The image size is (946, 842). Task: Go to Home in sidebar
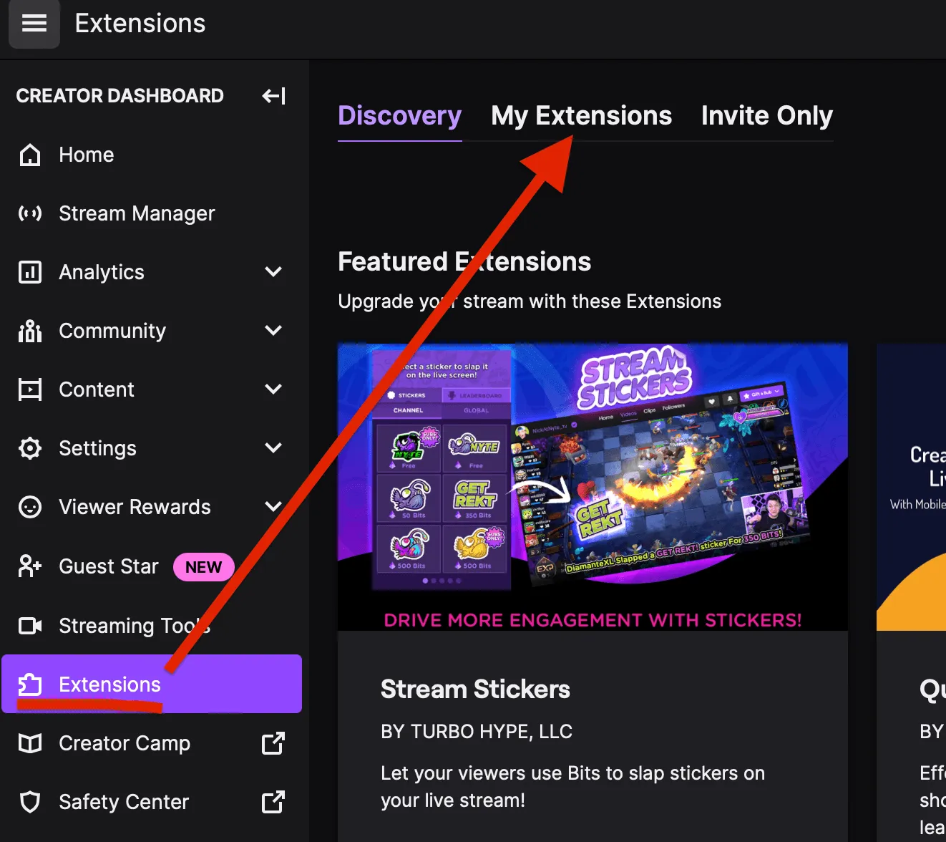pos(152,155)
